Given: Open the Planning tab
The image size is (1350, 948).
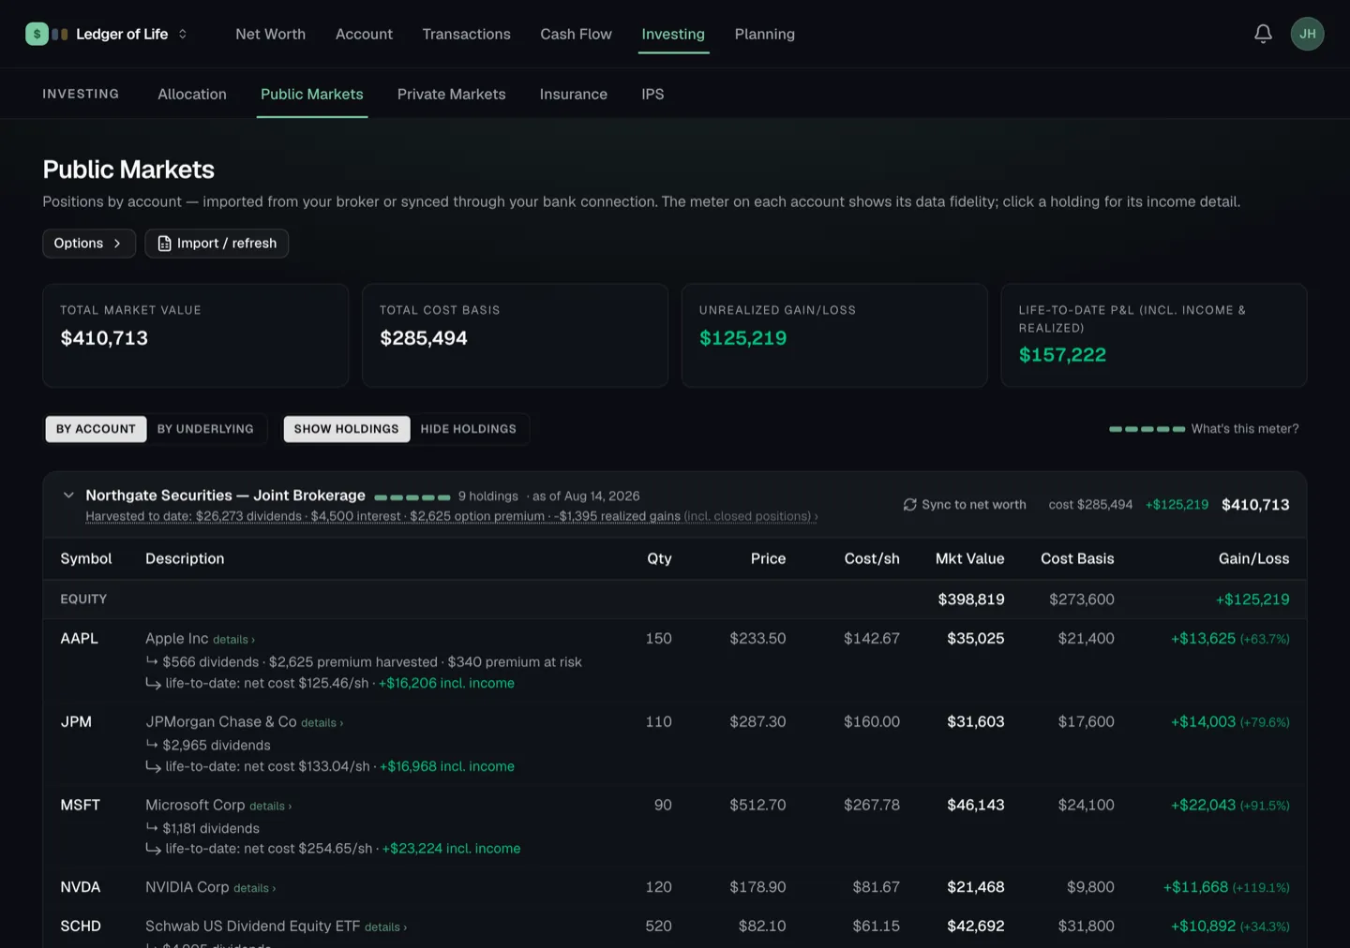Looking at the screenshot, I should pos(764,34).
